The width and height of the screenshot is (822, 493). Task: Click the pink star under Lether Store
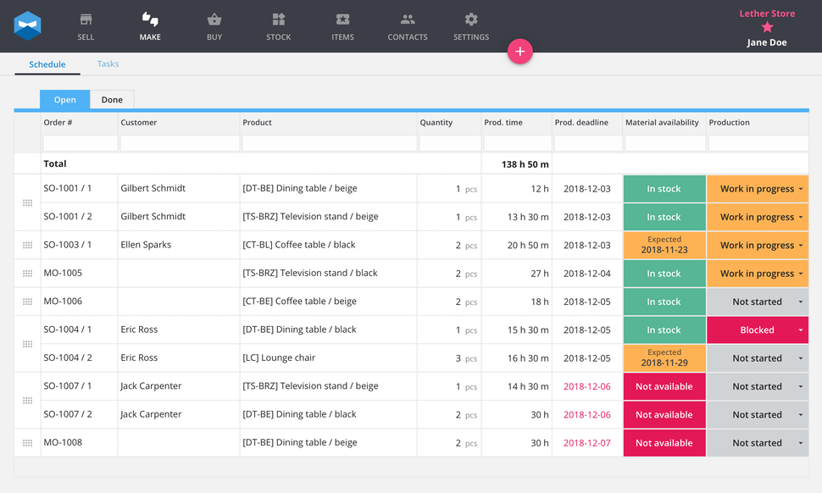(767, 27)
